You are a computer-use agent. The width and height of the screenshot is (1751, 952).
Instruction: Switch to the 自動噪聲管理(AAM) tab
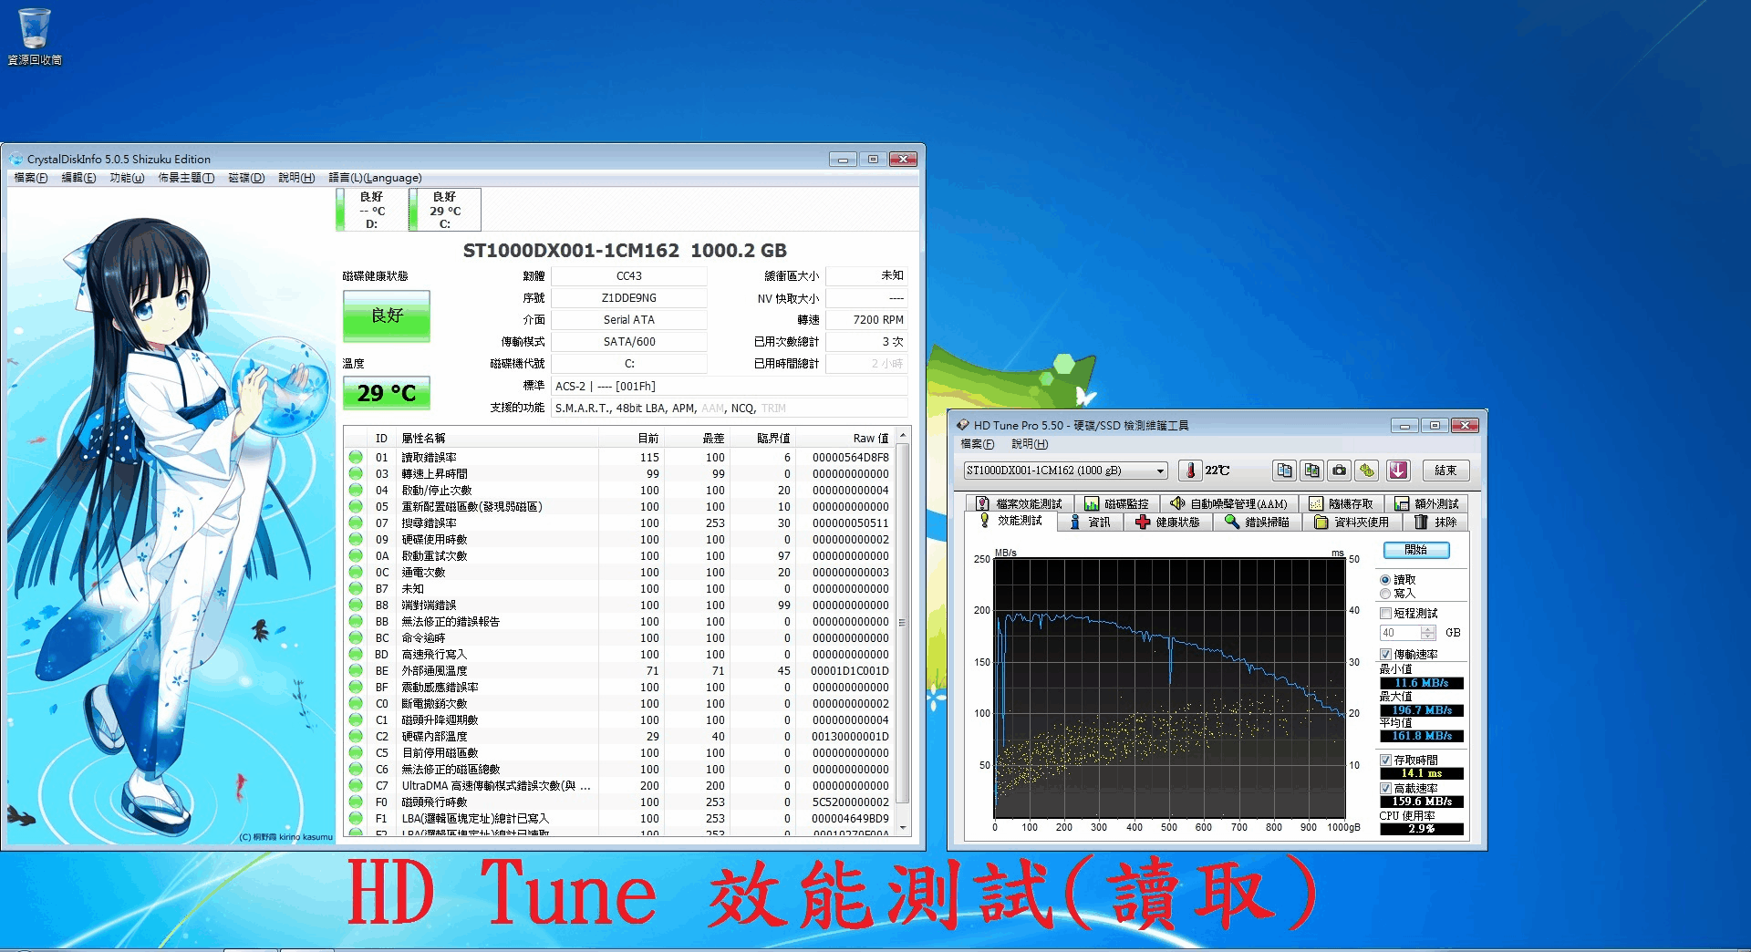point(1228,503)
